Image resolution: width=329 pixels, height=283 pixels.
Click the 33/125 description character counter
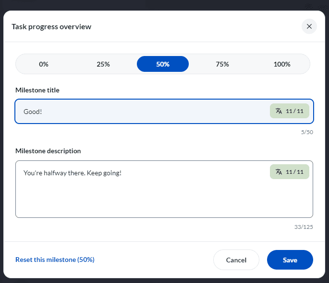304,226
